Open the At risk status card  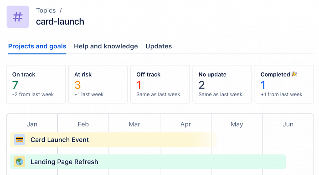point(98,84)
